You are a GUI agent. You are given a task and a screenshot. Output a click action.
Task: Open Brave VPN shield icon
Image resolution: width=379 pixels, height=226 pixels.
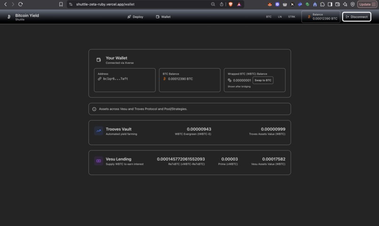click(x=353, y=4)
